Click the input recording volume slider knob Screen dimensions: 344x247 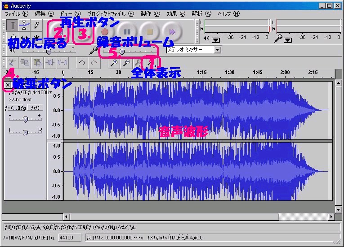click(122, 52)
